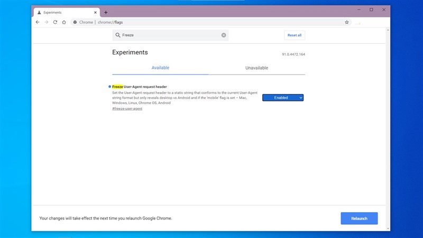Click the Freeze User-Agent request header title
423x238 pixels.
[140, 87]
